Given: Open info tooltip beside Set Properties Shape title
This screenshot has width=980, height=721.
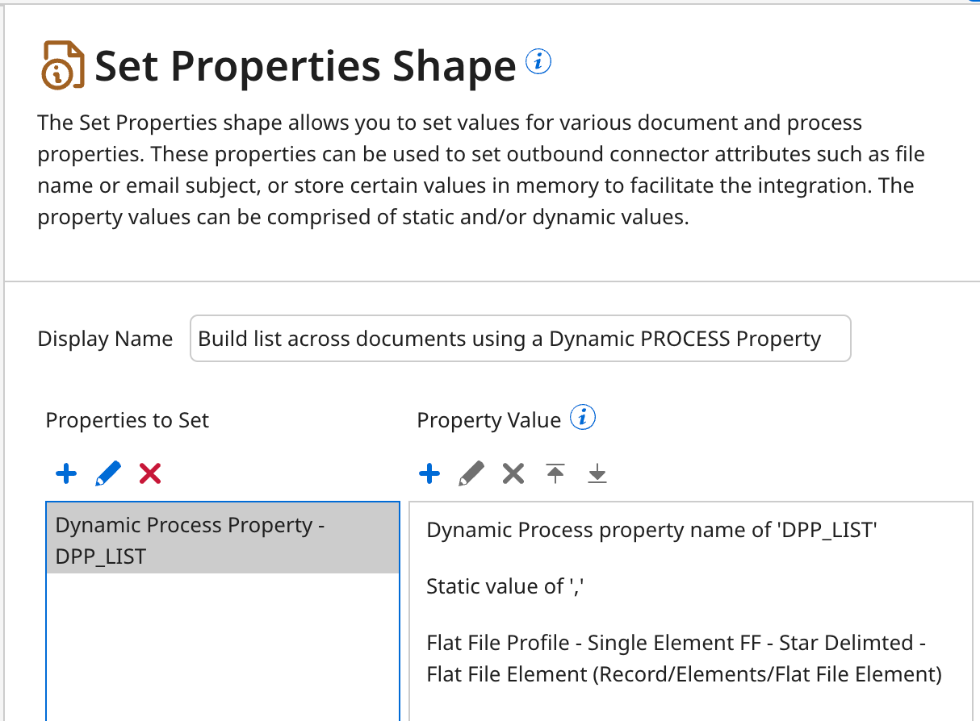Looking at the screenshot, I should point(538,60).
